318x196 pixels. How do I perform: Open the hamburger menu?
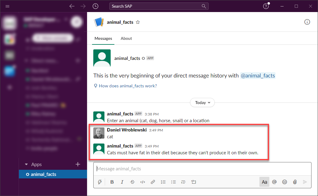coord(7,6)
